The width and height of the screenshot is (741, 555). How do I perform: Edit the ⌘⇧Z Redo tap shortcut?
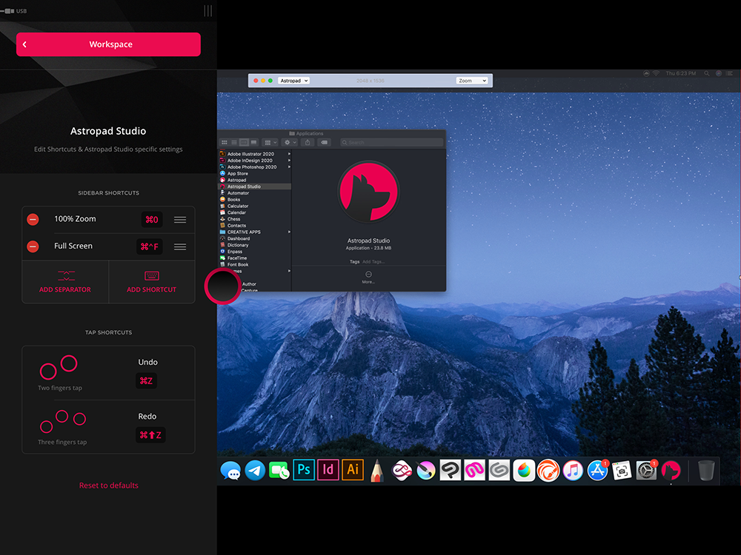coord(150,434)
